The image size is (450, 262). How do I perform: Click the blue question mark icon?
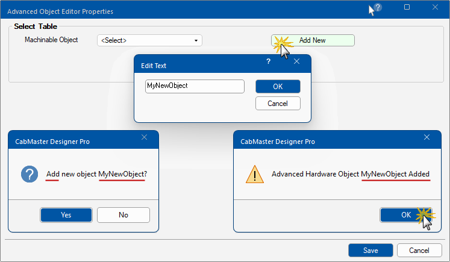pos(30,175)
